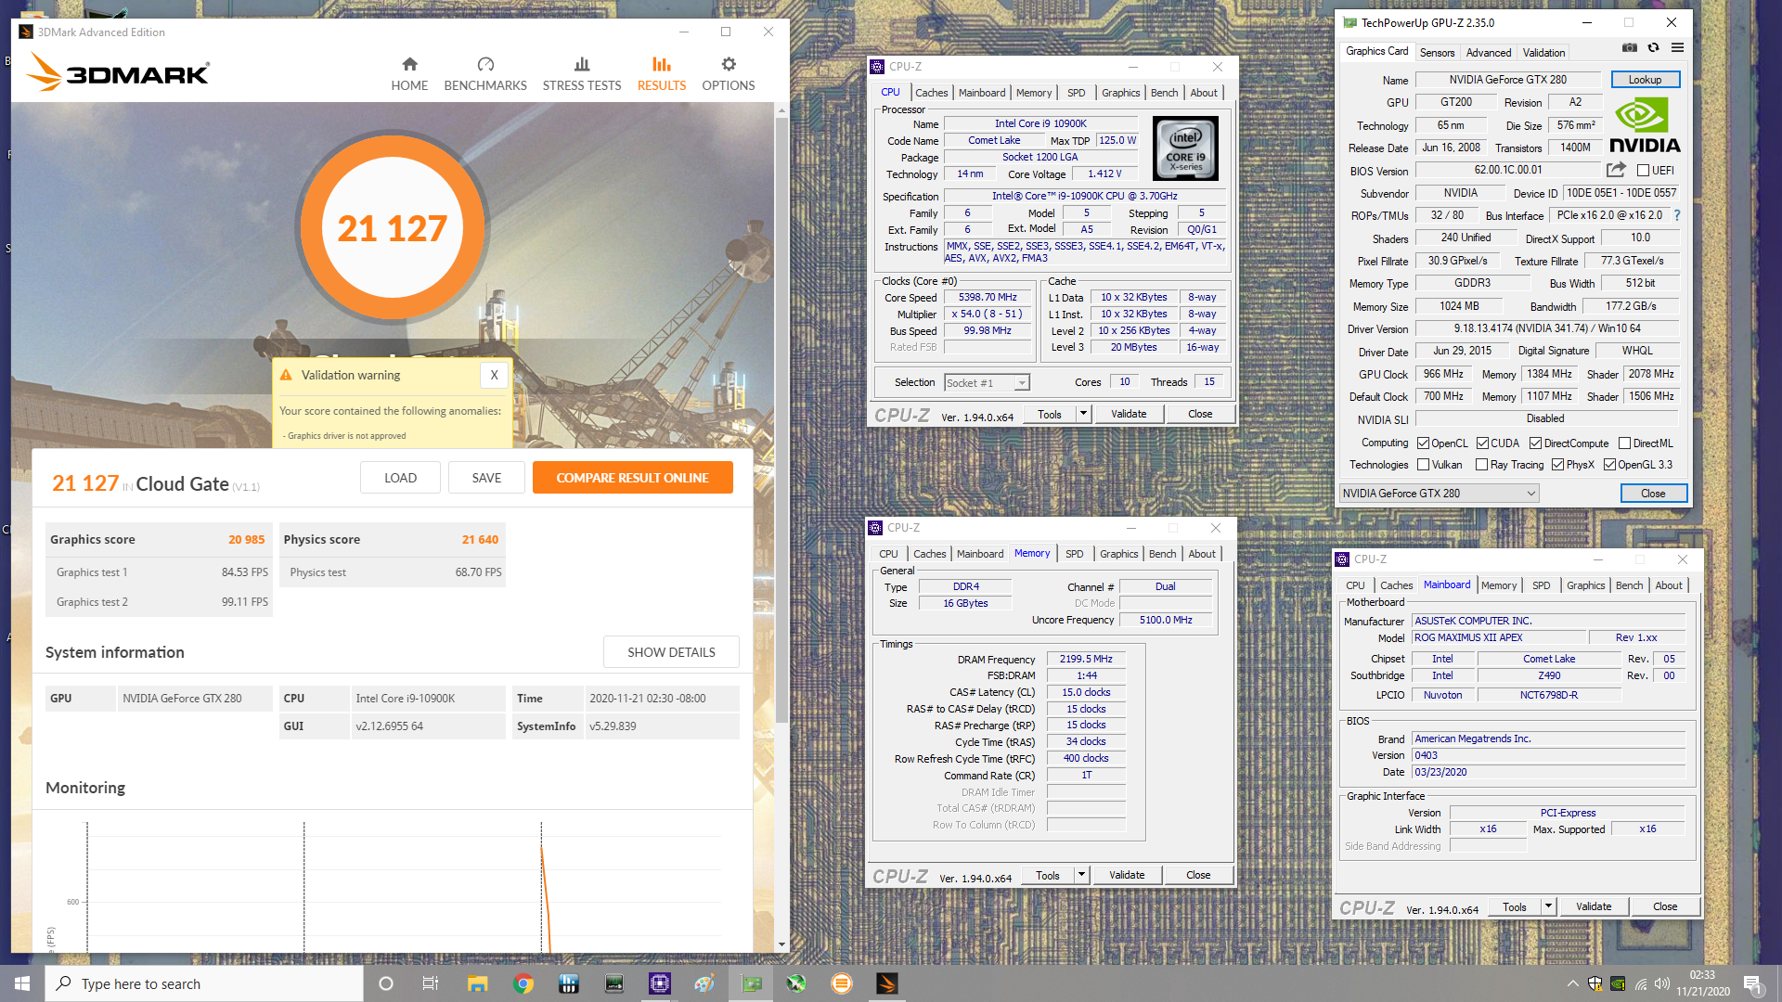Open the action center notifications icon
The height and width of the screenshot is (1002, 1782).
(x=1752, y=983)
